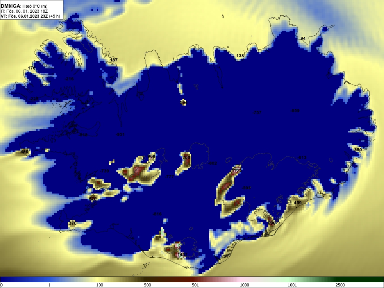The height and width of the screenshot is (288, 384).
Task: Click the '-593' value on the map
Action: pos(246,188)
